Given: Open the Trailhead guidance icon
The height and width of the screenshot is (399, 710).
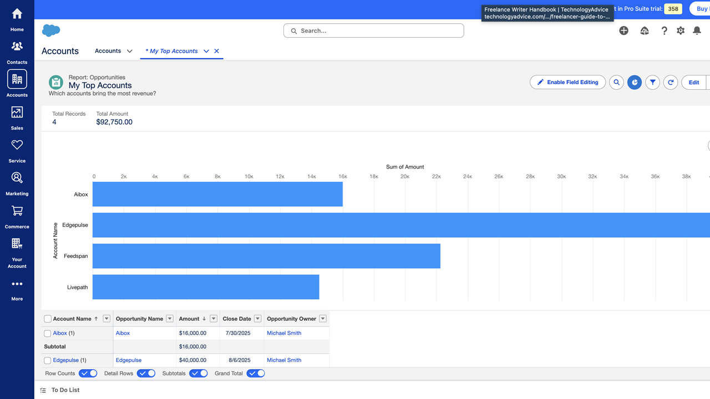Looking at the screenshot, I should 645,31.
